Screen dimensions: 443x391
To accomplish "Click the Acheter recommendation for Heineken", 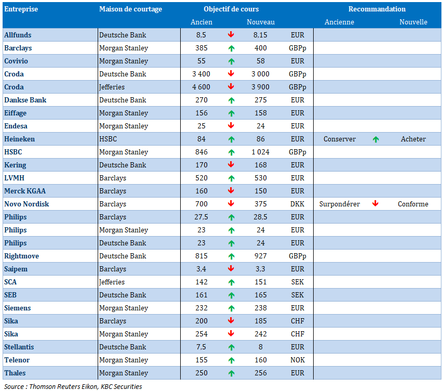I will coord(413,139).
